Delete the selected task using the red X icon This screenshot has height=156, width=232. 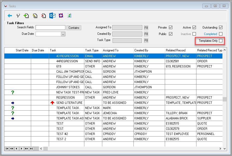coord(43,16)
